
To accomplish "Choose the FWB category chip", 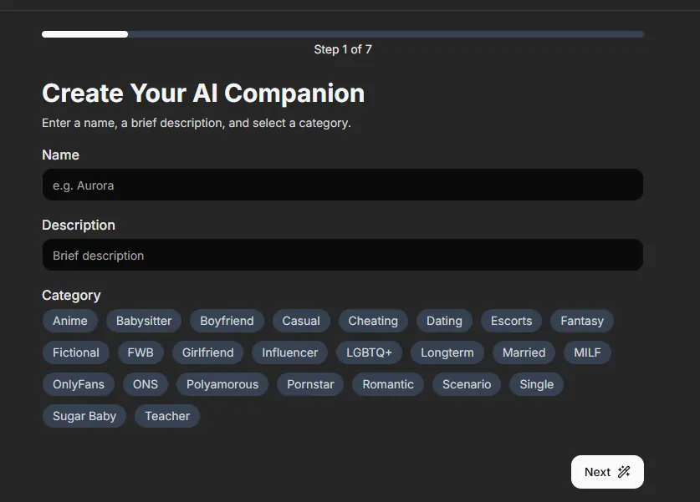I will tap(141, 352).
